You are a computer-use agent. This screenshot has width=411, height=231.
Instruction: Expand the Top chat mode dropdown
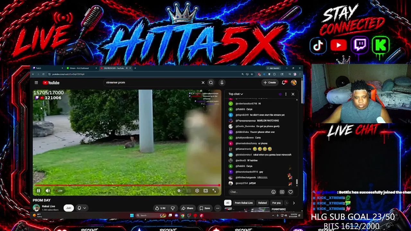pyautogui.click(x=236, y=94)
